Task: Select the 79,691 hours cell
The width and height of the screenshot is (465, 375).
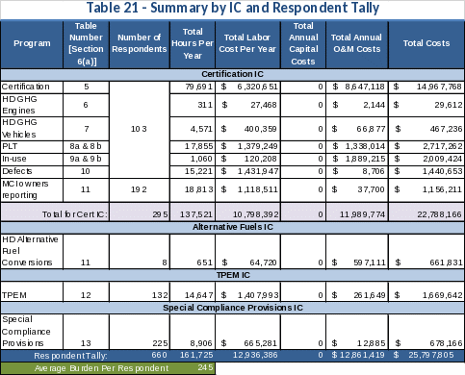Action: tap(193, 87)
